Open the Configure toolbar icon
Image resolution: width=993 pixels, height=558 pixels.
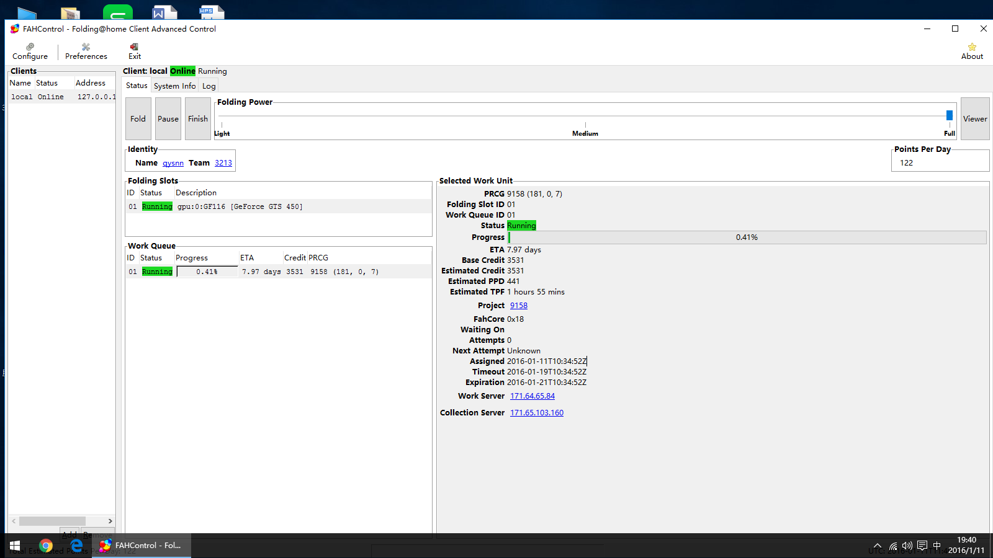tap(30, 51)
